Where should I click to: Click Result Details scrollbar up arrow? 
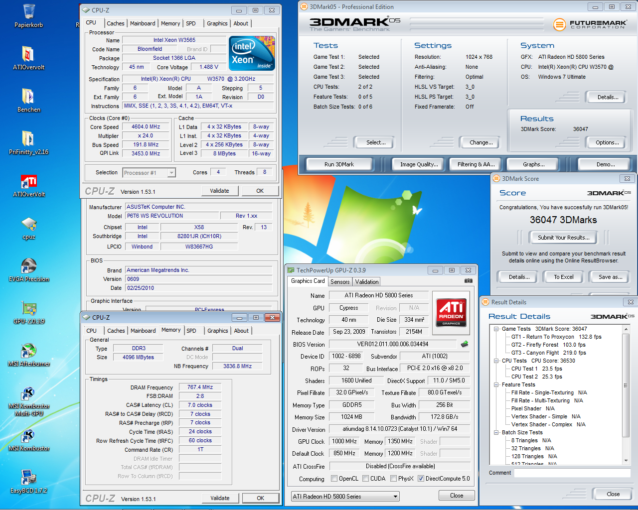pyautogui.click(x=626, y=329)
